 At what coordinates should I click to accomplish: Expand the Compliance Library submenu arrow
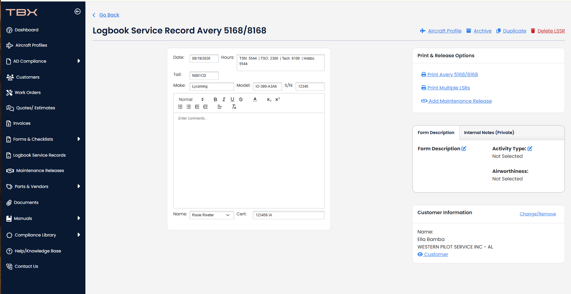point(79,235)
